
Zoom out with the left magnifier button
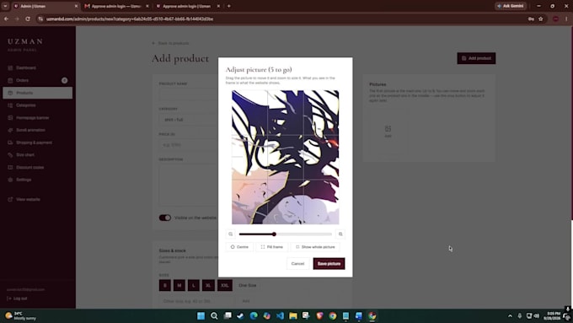coord(231,234)
